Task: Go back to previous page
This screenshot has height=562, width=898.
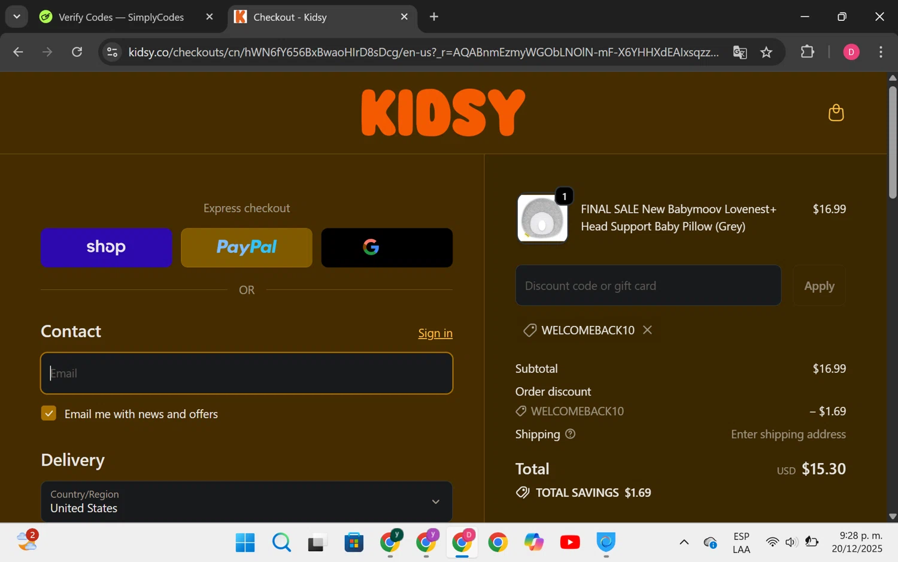Action: 18,52
